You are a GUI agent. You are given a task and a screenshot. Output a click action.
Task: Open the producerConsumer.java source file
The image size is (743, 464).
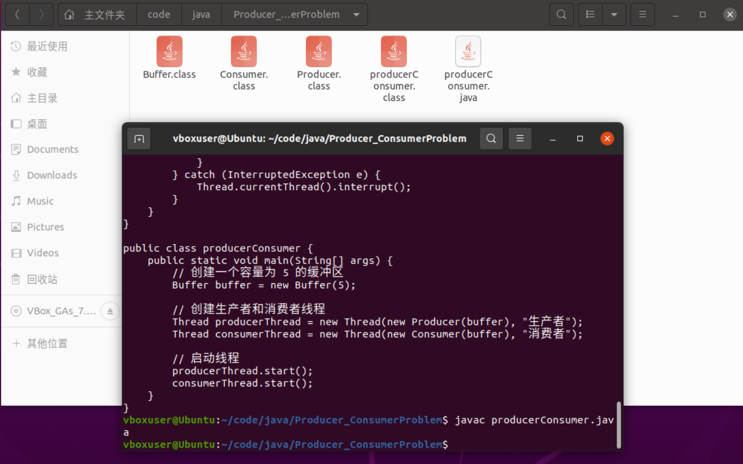(468, 51)
